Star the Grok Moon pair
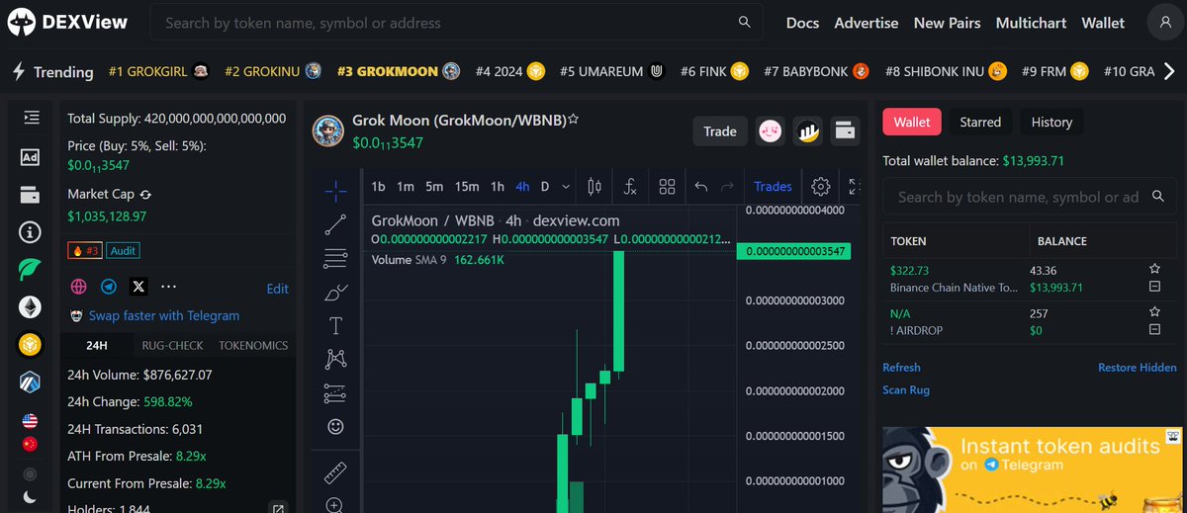This screenshot has height=513, width=1187. [x=573, y=120]
